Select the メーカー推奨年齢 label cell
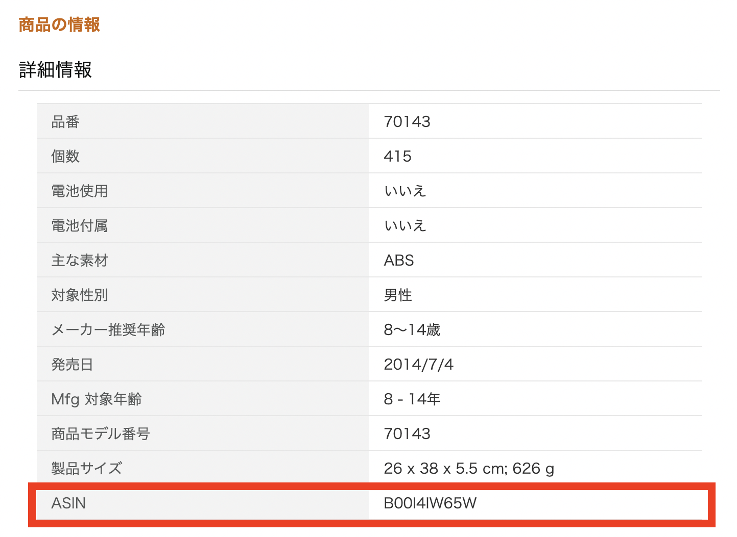 (x=203, y=329)
